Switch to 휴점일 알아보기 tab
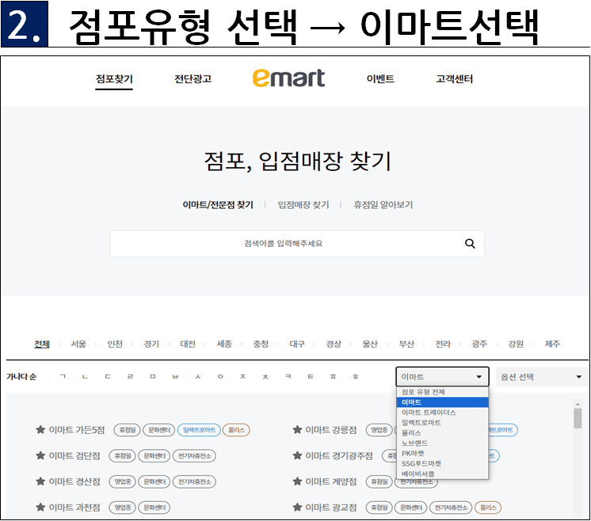This screenshot has height=521, width=591. point(383,205)
